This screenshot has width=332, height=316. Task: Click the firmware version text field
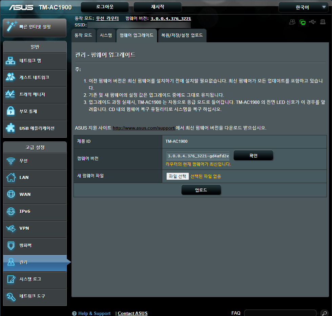click(198, 156)
